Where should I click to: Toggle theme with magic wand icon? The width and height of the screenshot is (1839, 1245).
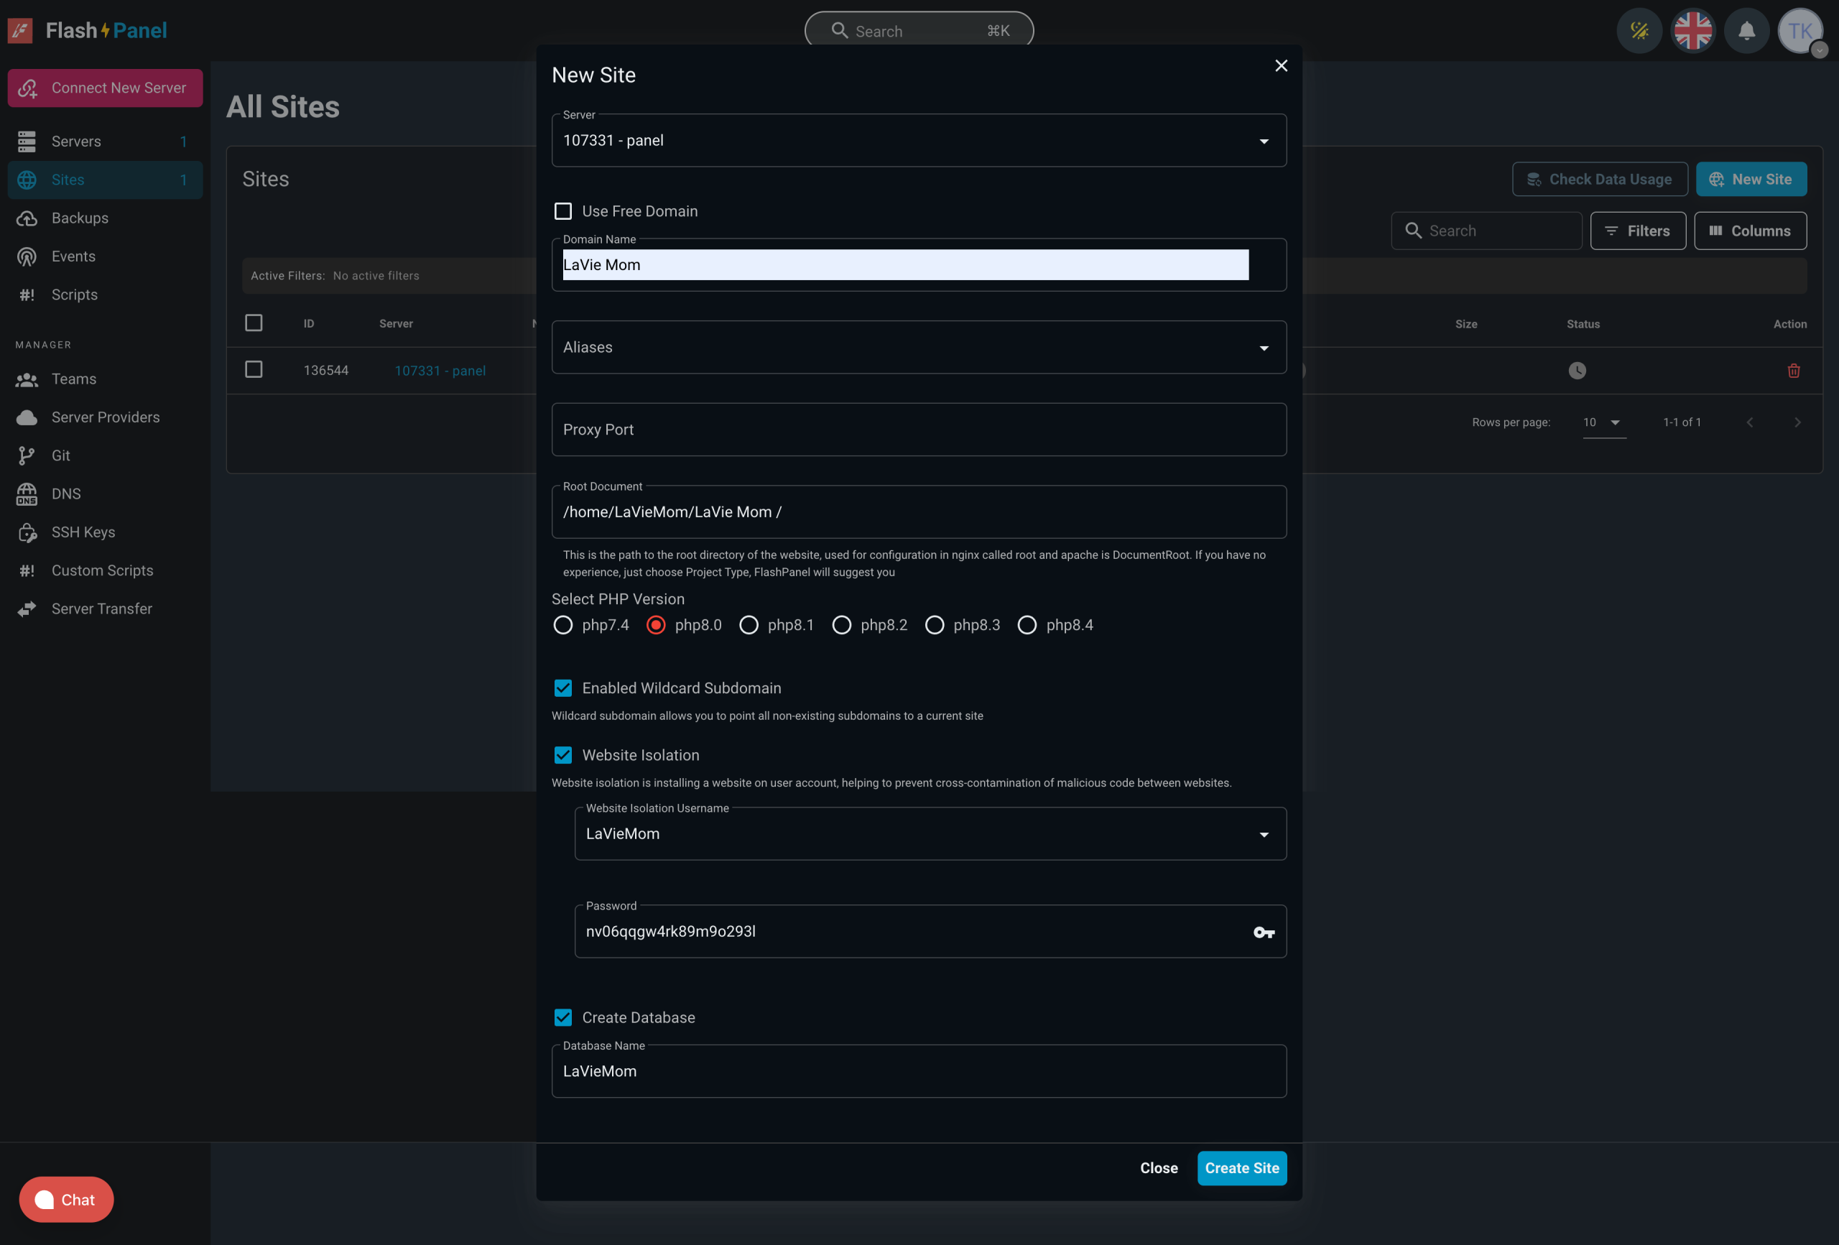tap(1639, 31)
